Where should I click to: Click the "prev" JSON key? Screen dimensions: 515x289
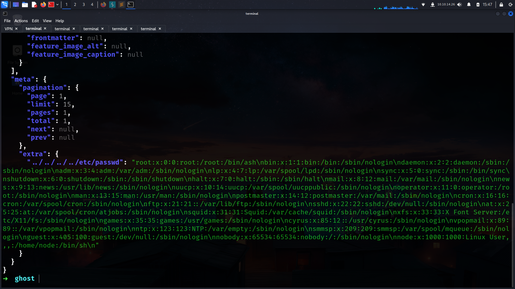pos(39,138)
